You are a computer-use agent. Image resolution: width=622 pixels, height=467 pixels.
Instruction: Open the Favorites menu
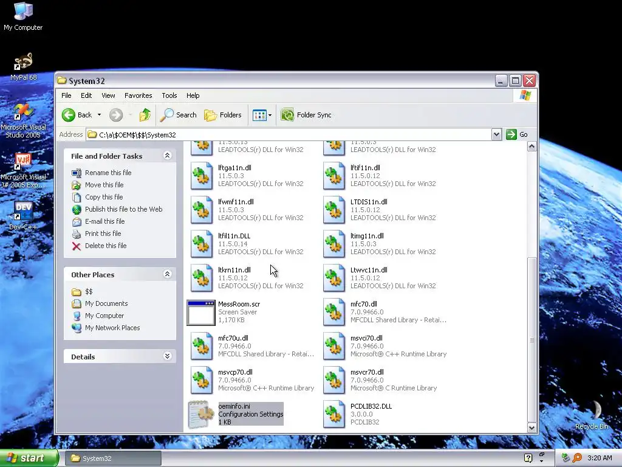tap(138, 95)
